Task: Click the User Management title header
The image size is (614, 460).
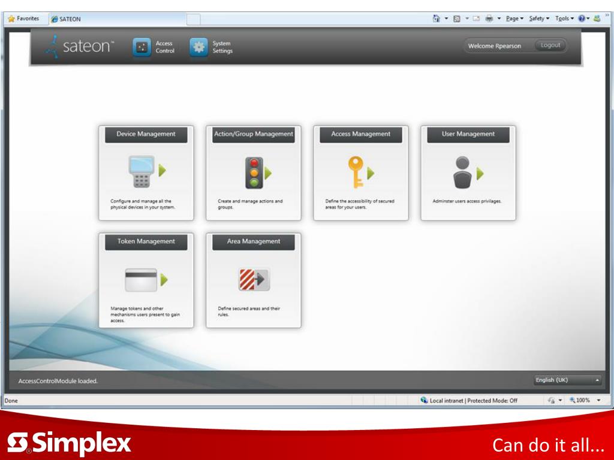Action: (x=468, y=134)
